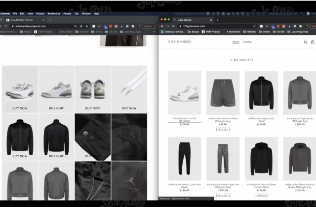Open a new tab in the amamaniere-projects.com window

(50, 20)
